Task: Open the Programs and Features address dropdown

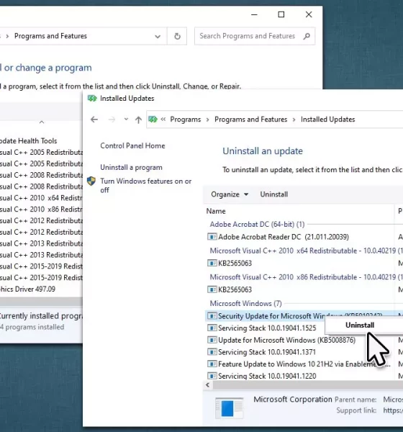Action: [158, 36]
